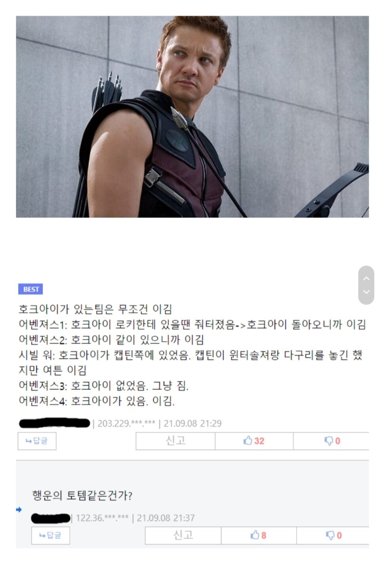The width and height of the screenshot is (385, 562).
Task: Click the redacted author name of reply
Action: coord(51,518)
